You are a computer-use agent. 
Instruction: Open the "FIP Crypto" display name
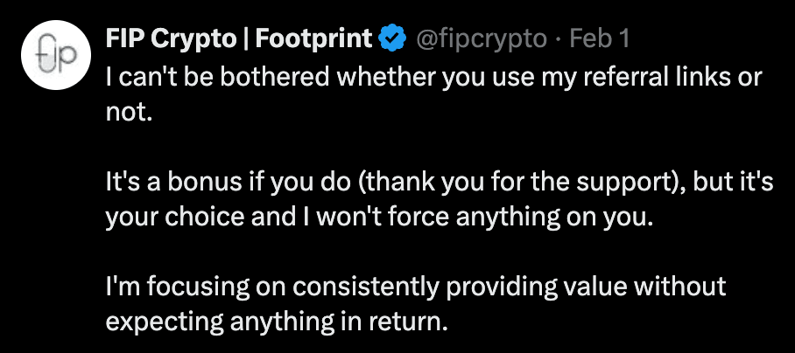pos(170,39)
